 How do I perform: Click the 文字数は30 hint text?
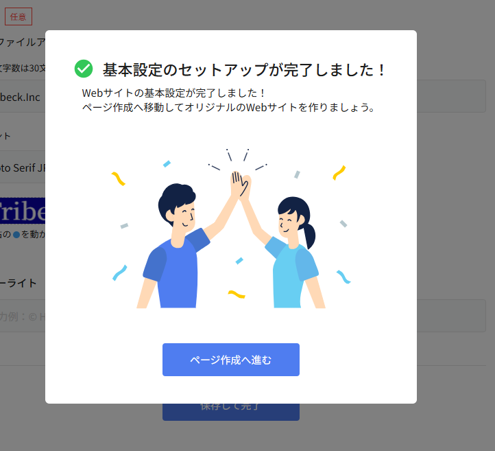pos(23,68)
